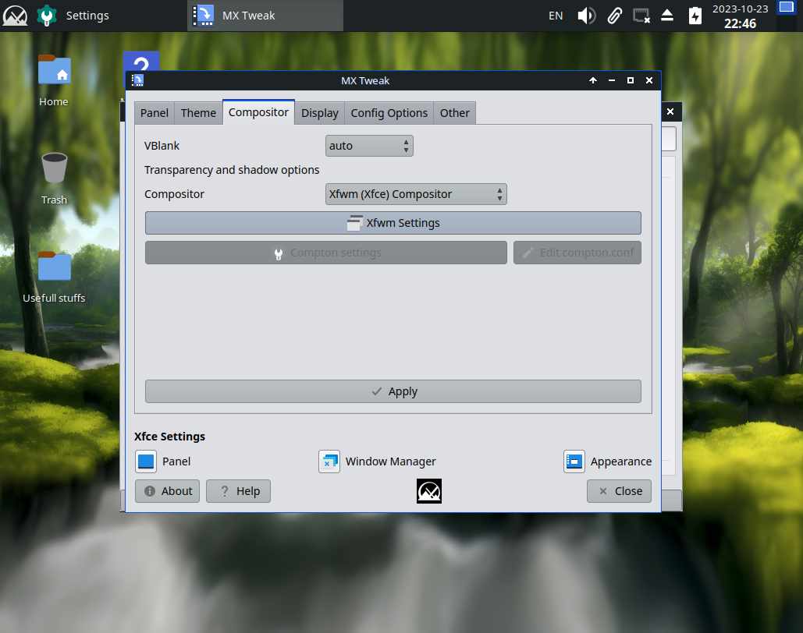Image resolution: width=803 pixels, height=633 pixels.
Task: Click the Xfwm Settings button
Action: point(393,223)
